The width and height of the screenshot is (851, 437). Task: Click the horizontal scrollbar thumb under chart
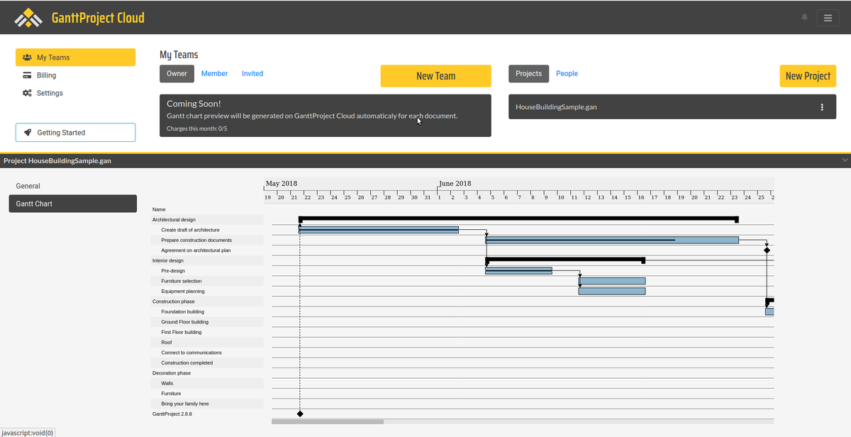(328, 421)
